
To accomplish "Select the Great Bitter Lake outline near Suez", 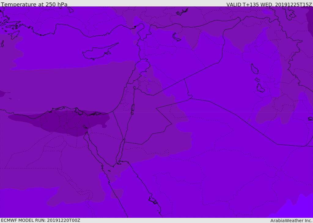I will 85,127.
